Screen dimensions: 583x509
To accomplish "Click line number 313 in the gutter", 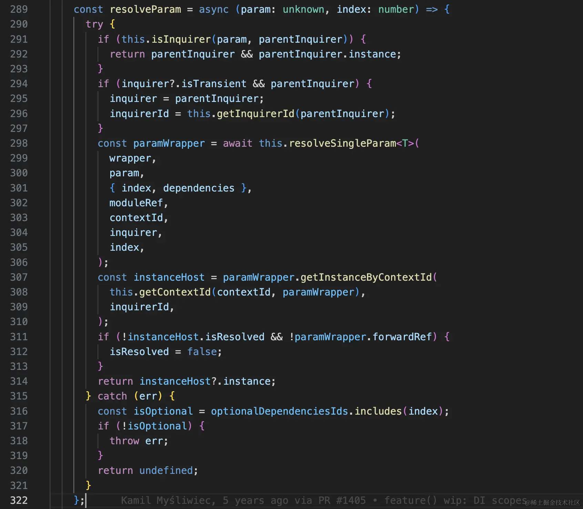I will tap(19, 366).
